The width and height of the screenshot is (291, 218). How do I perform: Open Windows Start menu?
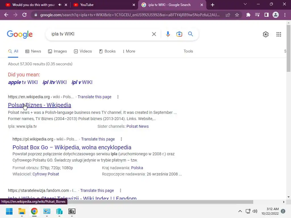(9, 211)
